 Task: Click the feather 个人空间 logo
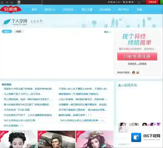click(x=15, y=22)
